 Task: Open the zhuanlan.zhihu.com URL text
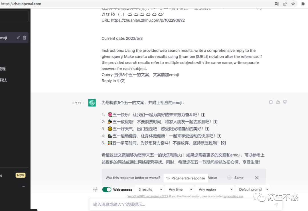tap(148, 20)
